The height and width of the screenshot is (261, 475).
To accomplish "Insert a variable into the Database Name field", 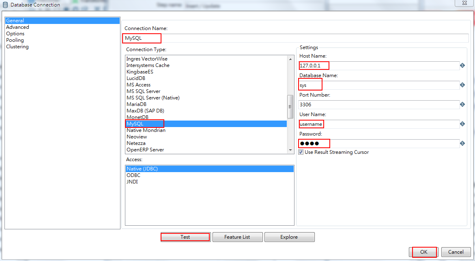I will (x=462, y=85).
